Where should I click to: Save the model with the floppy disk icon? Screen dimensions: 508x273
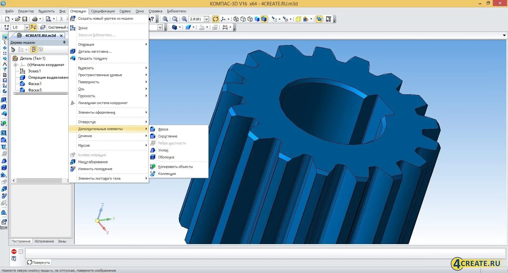pyautogui.click(x=25, y=19)
